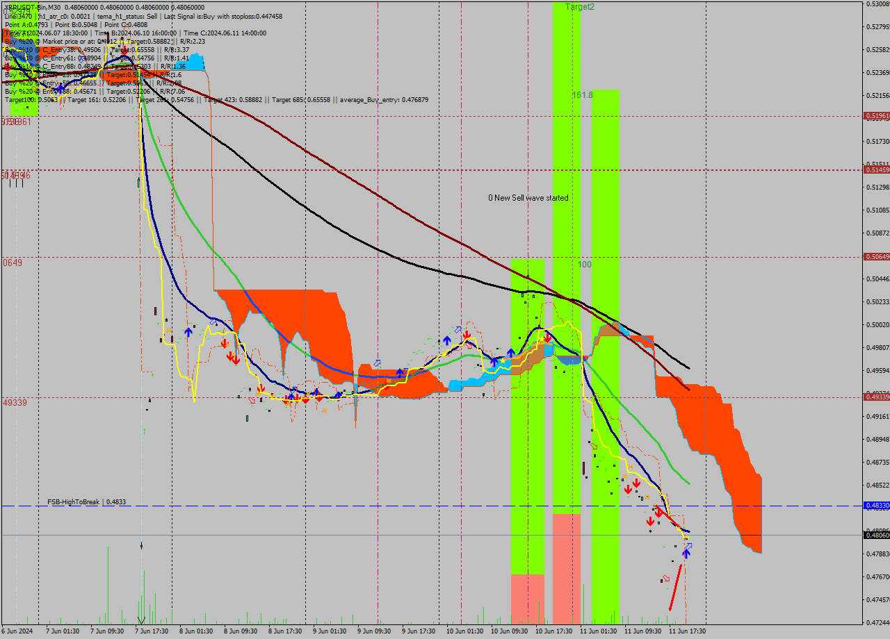Click the "9 Jun 17:30" time label
This screenshot has height=639, width=890.
coord(419,631)
